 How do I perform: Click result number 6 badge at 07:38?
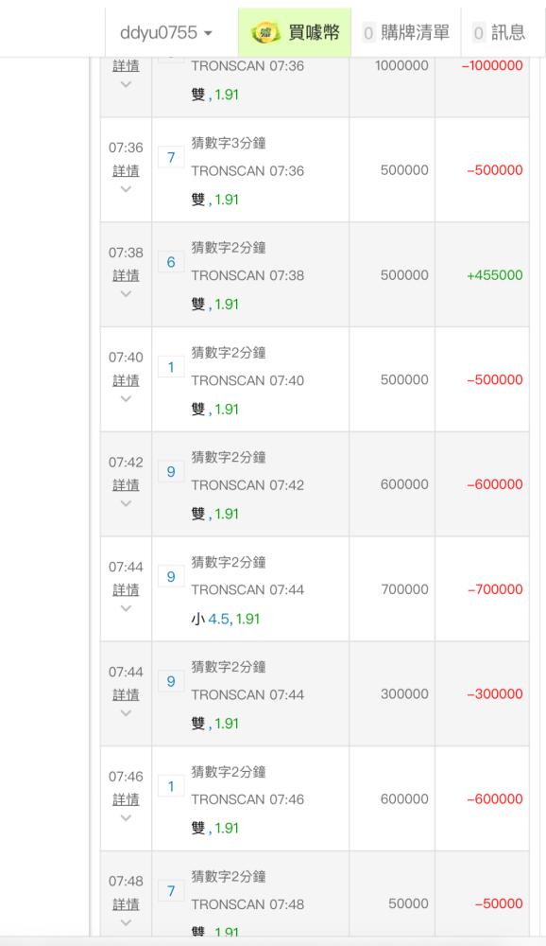click(x=171, y=262)
